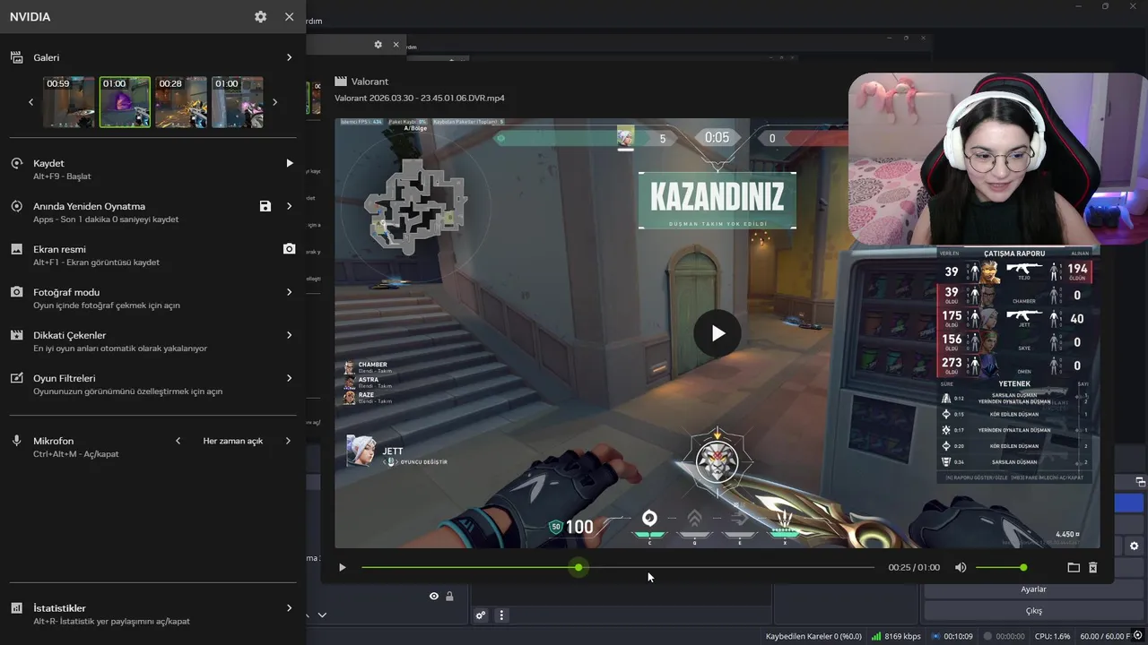The image size is (1148, 645).
Task: Open the highlighted 01:00 purple clip
Action: click(125, 102)
